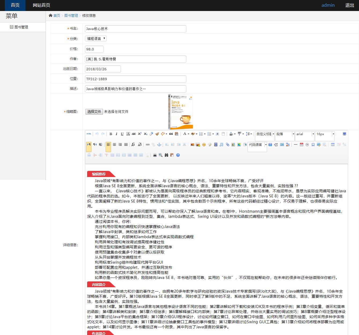Apply superscript formatting
Screen dimensions: 359x335
coord(140,134)
